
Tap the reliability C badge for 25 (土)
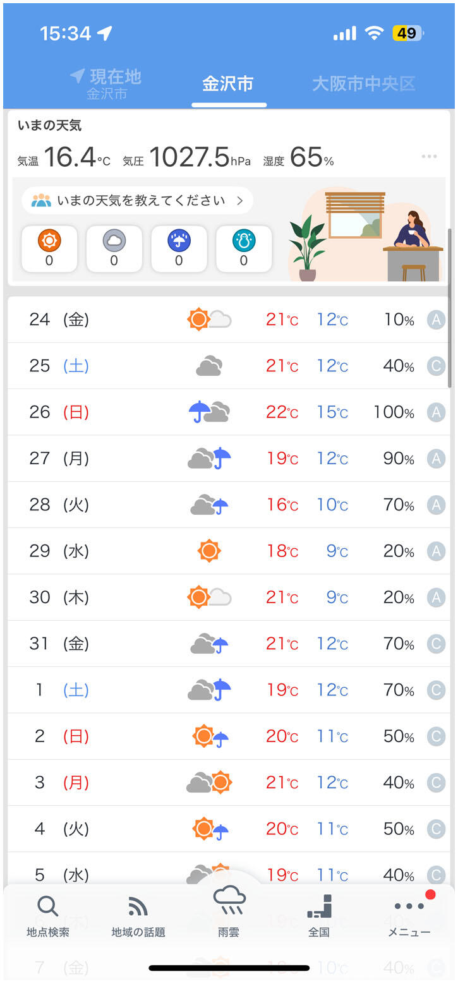point(436,366)
